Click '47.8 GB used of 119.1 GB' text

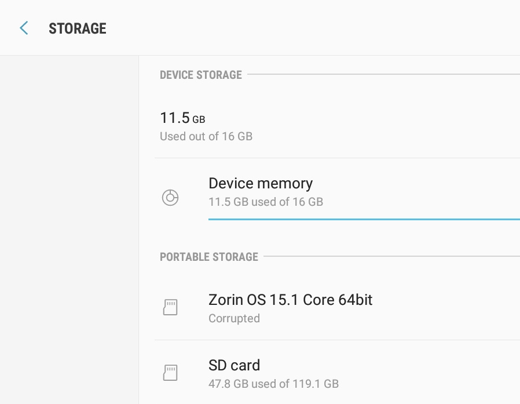pyautogui.click(x=273, y=384)
